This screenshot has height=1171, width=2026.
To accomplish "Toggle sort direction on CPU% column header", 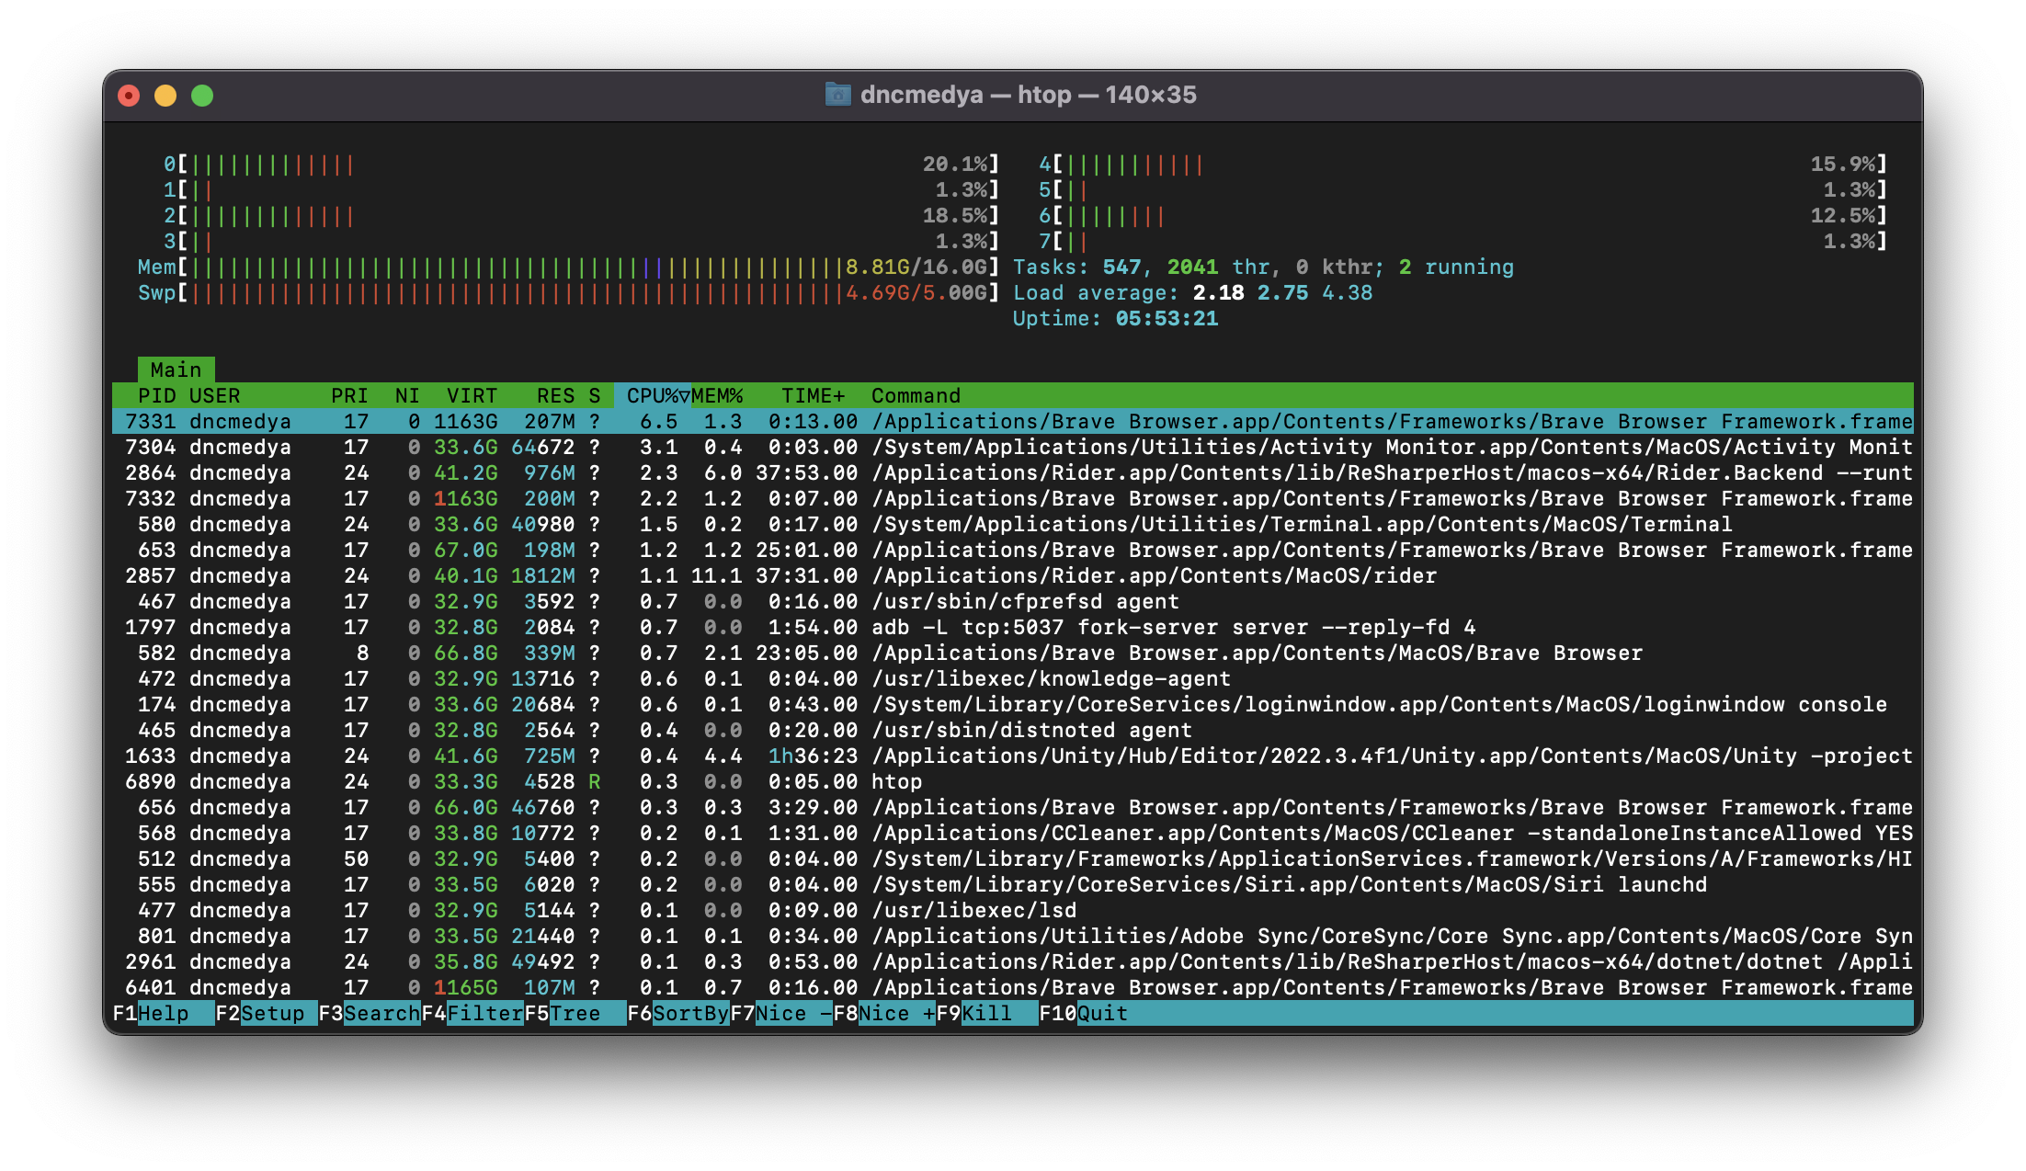I will [x=653, y=395].
